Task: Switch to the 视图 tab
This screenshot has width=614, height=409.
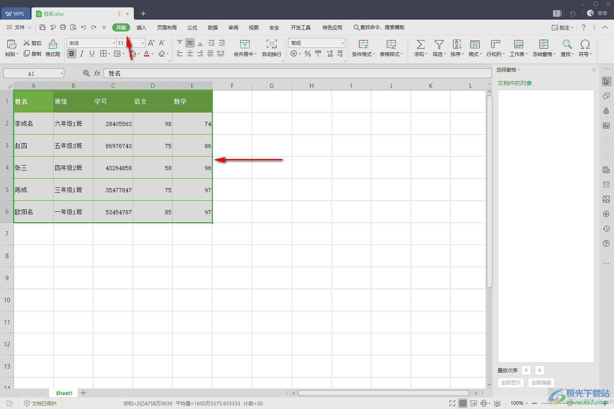Action: 254,27
